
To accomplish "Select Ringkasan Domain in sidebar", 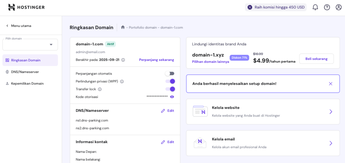I will point(30,60).
